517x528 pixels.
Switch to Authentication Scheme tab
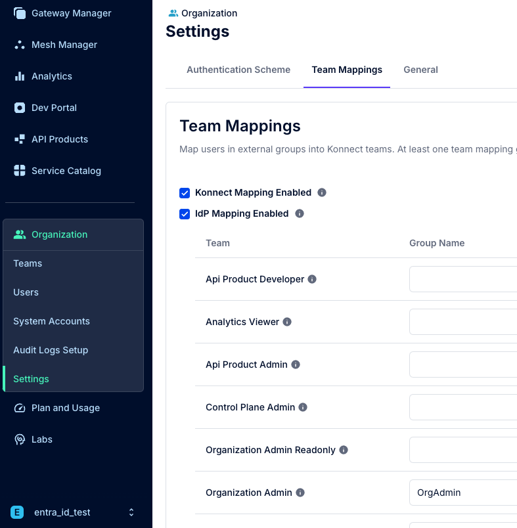[x=238, y=70]
